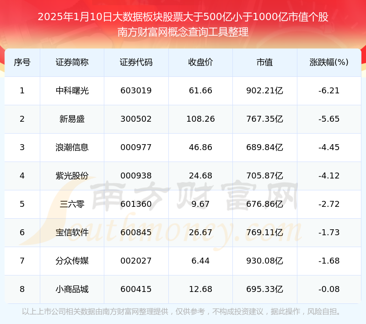
Task: Click closing price 24.68
Action: (200, 176)
